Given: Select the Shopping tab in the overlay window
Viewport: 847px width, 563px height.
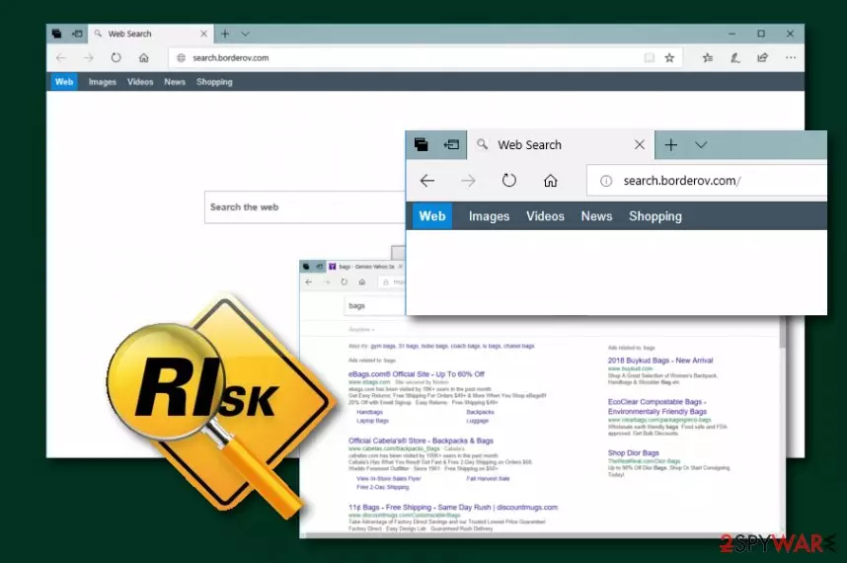Looking at the screenshot, I should (655, 216).
